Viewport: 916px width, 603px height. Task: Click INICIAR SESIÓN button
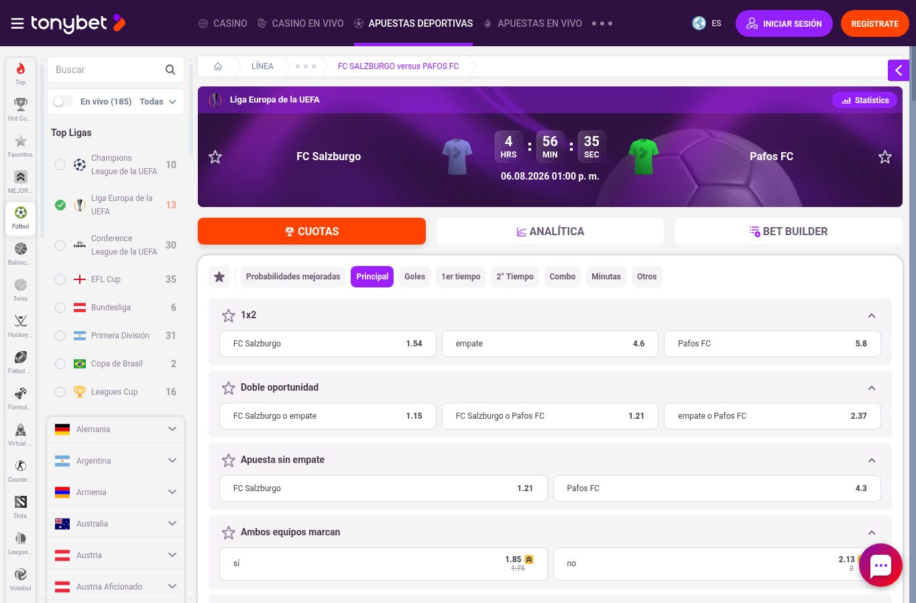[784, 23]
